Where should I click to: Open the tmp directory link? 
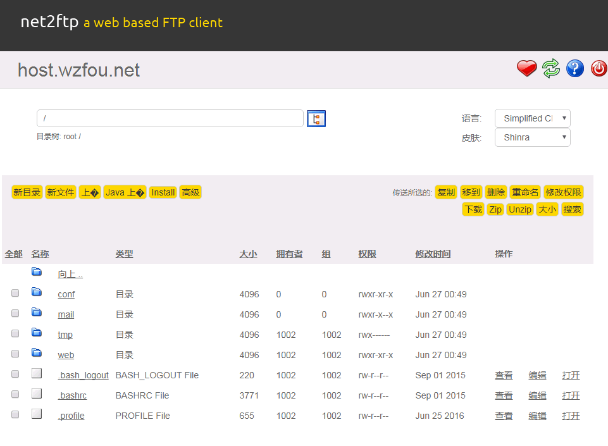click(65, 335)
